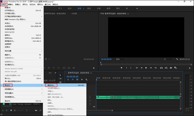The image size is (194, 116).
Task: Open Program monitor button editor plus
Action: click(x=190, y=68)
